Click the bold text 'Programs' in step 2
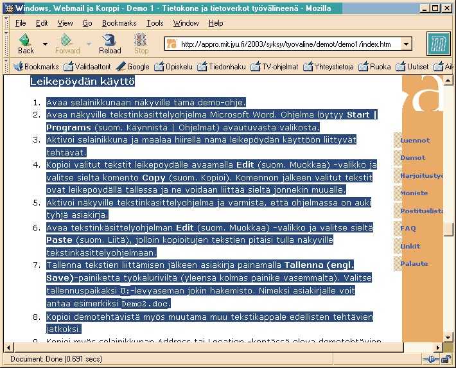456x368 pixels. click(x=69, y=128)
